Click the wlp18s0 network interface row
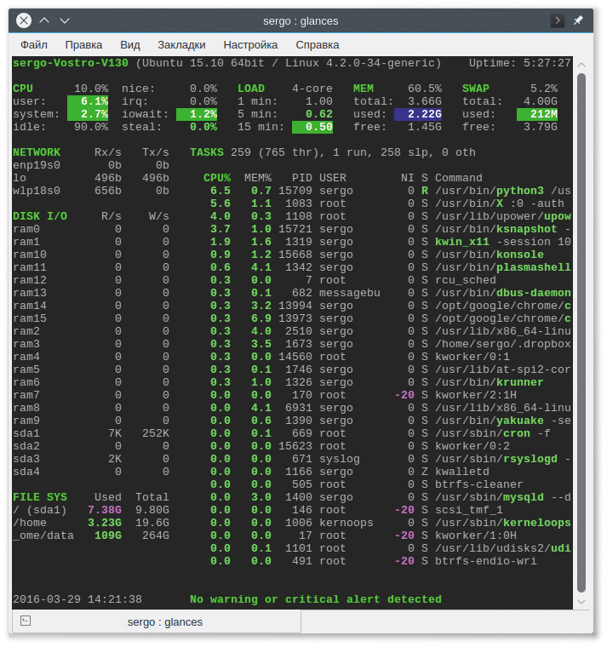This screenshot has width=607, height=647. pos(91,191)
